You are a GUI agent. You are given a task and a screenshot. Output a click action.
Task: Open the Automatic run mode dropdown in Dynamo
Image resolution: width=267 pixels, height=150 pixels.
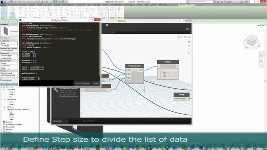click(60, 121)
